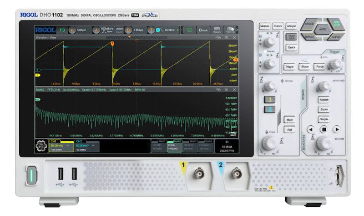Close the Waveform View window
Screen dimensions: 364x216
pos(235,38)
